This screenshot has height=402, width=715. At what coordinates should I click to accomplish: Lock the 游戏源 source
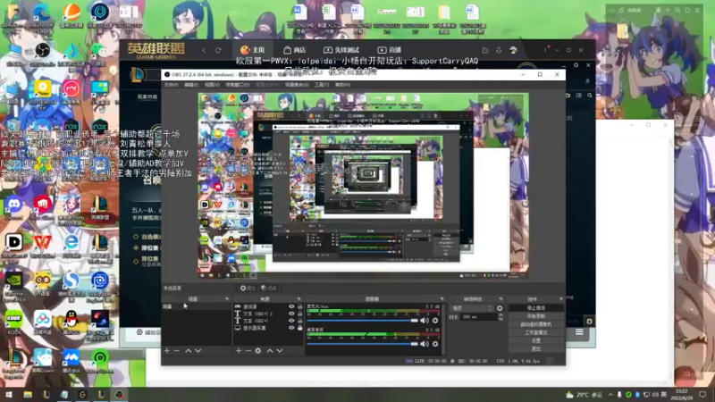coord(299,306)
